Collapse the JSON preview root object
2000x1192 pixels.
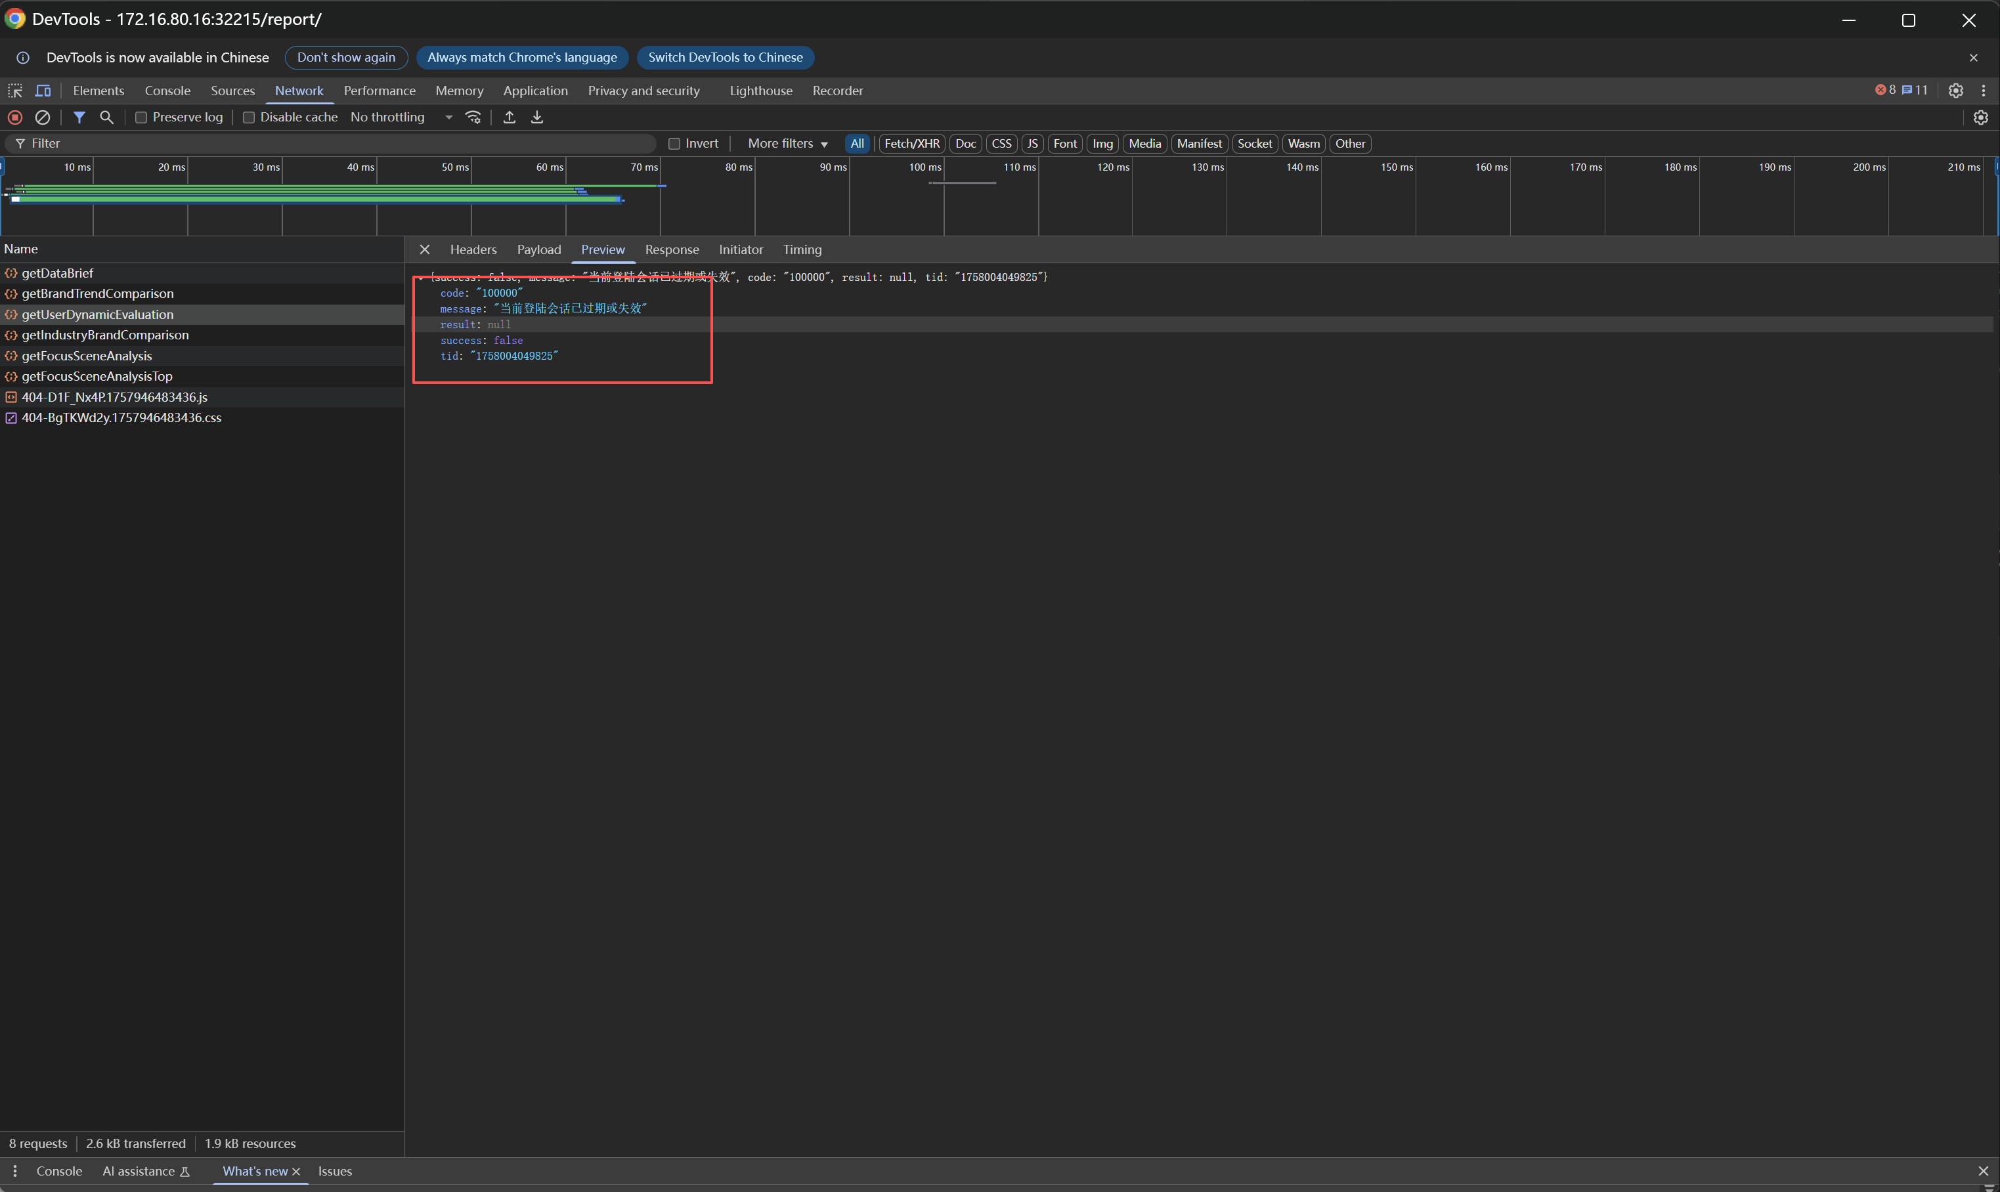tap(421, 278)
